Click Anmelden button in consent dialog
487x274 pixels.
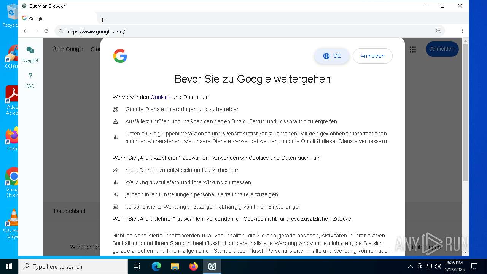pyautogui.click(x=372, y=56)
